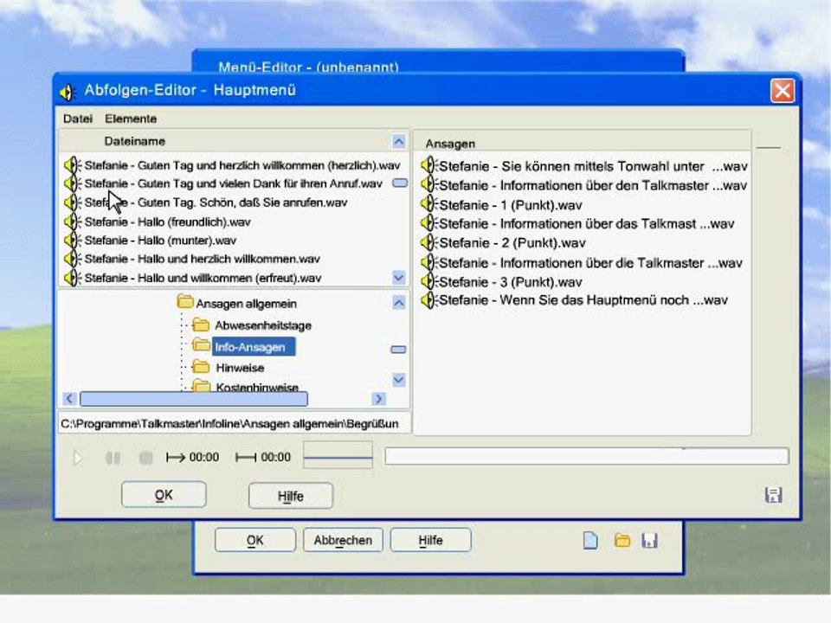Select announcement 'Stefanie - 1 (Punkt).wav'

pyautogui.click(x=511, y=205)
